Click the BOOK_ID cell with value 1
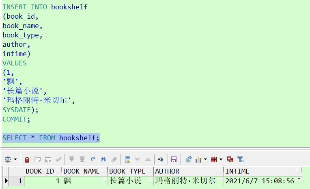Screen dimensions: 310x189 point(43,181)
